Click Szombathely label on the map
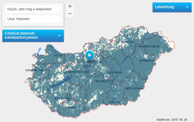The height and width of the screenshot is (122, 194). click(36, 70)
